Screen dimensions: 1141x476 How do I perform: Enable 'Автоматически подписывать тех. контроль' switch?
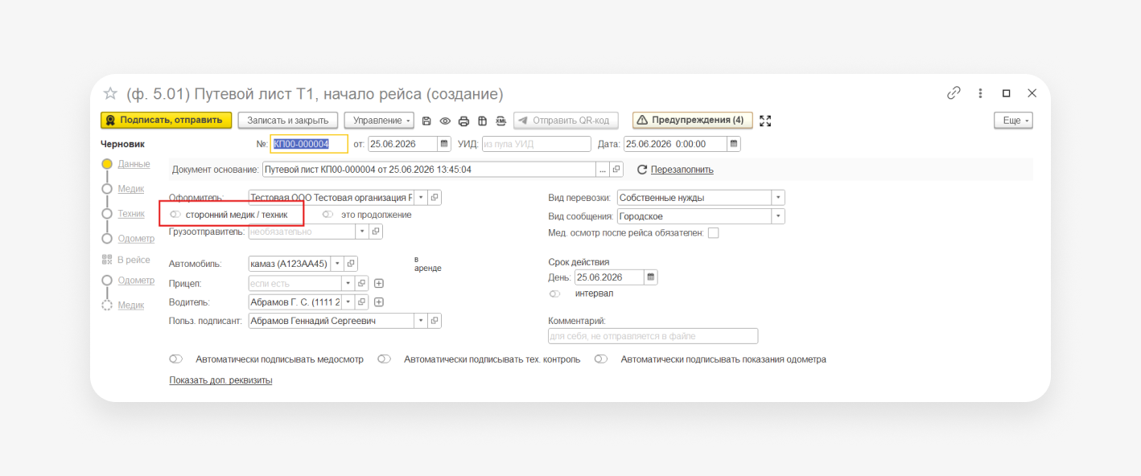coord(384,359)
